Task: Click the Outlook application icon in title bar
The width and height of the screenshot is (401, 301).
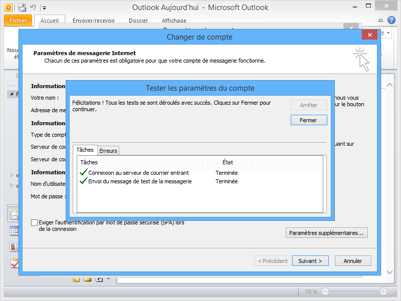Action: (x=9, y=8)
